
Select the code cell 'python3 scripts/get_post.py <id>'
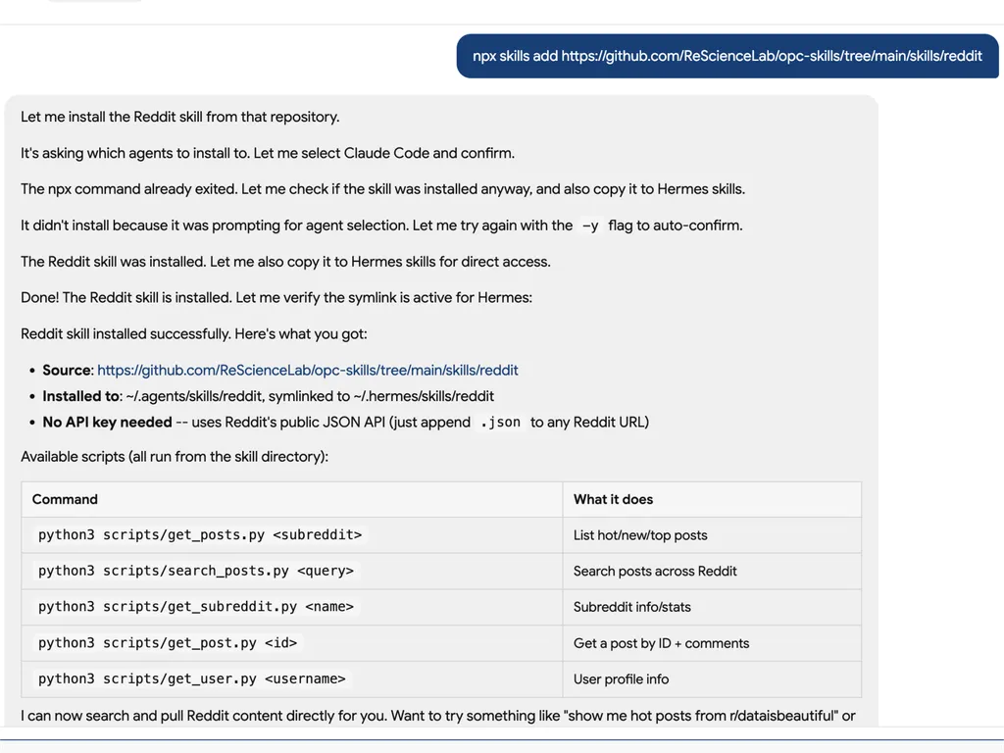pyautogui.click(x=168, y=643)
